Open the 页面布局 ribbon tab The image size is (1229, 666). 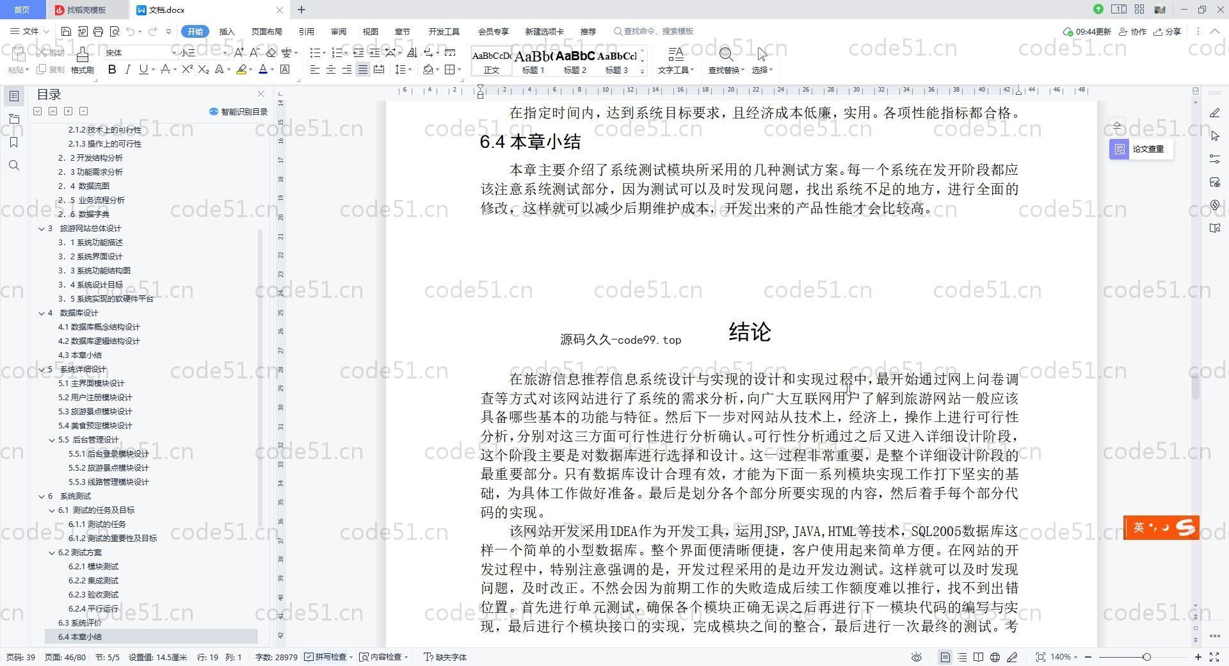[x=266, y=31]
